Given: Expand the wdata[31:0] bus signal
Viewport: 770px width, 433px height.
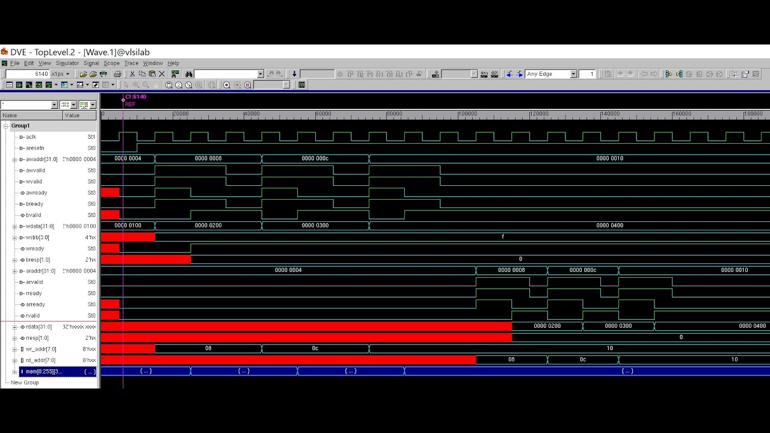Looking at the screenshot, I should click(14, 226).
